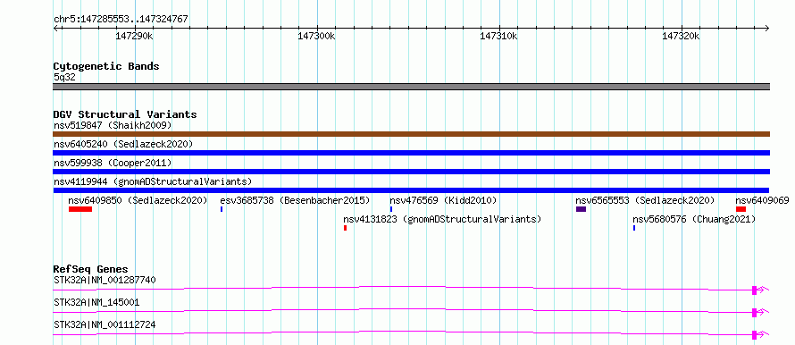The height and width of the screenshot is (345, 795).
Task: Click the nsv5680576 (Chuang2021) label
Action: pyautogui.click(x=694, y=219)
